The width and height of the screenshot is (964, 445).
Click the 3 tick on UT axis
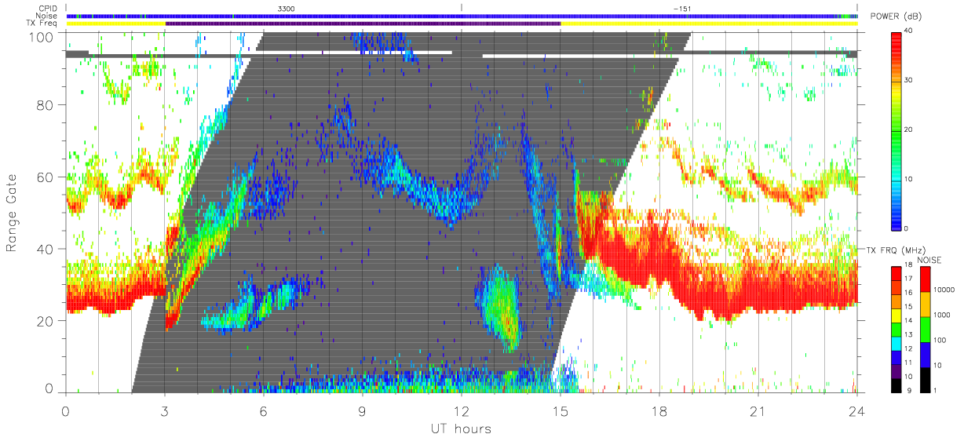tap(165, 410)
